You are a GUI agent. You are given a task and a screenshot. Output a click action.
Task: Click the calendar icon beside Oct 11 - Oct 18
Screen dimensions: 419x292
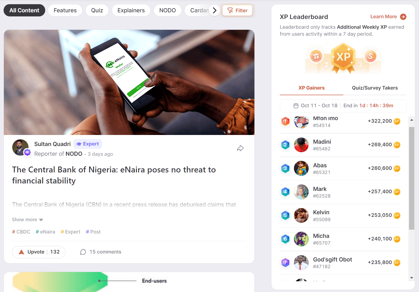[296, 106]
